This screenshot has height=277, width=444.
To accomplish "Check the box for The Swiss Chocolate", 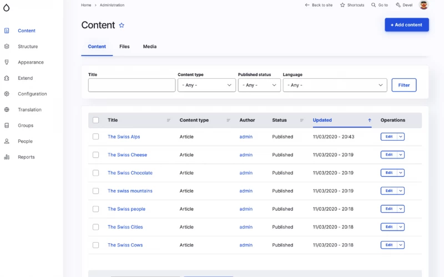I will (95, 173).
